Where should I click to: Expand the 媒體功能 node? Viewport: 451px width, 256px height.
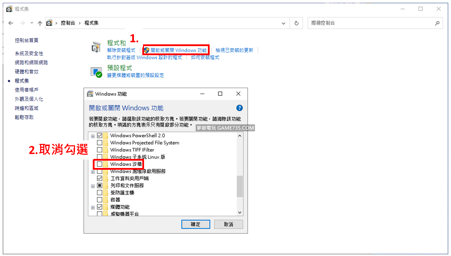click(x=93, y=207)
